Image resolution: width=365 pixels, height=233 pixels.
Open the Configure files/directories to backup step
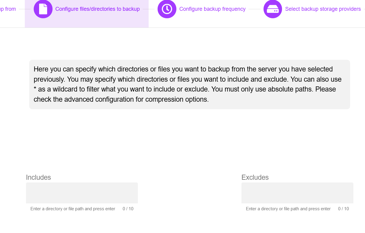pyautogui.click(x=98, y=9)
